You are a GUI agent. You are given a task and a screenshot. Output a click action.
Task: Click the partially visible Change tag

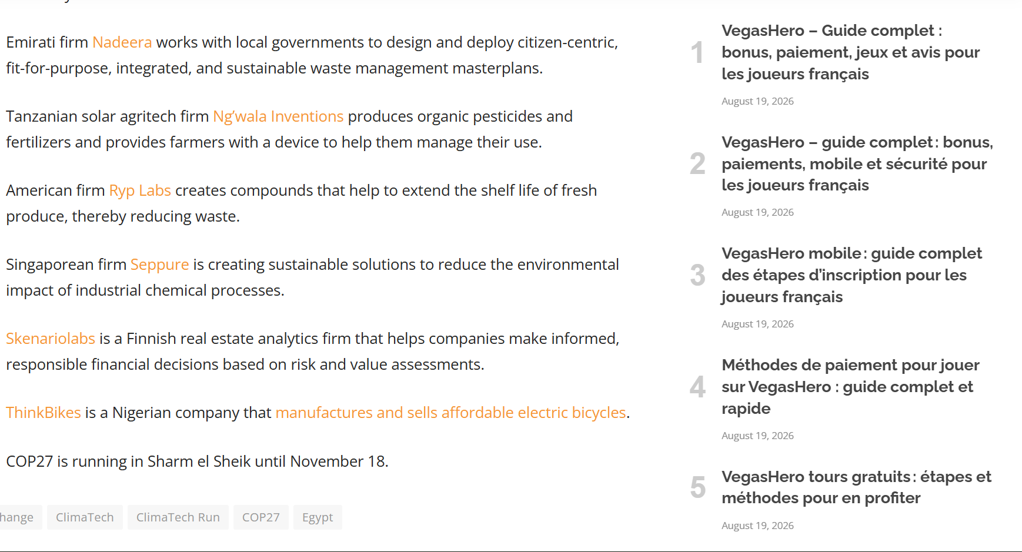[x=19, y=517]
